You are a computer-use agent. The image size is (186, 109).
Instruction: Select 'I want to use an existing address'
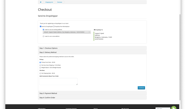tap(43, 30)
